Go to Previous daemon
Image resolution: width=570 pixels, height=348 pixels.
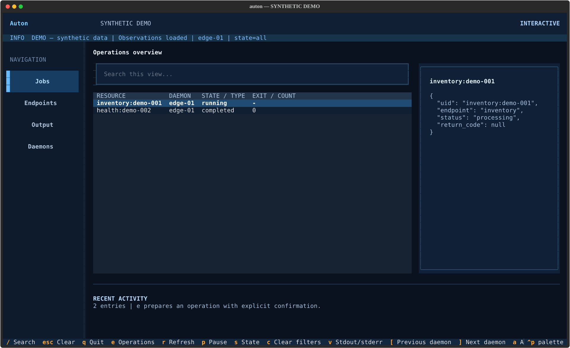(x=421, y=342)
